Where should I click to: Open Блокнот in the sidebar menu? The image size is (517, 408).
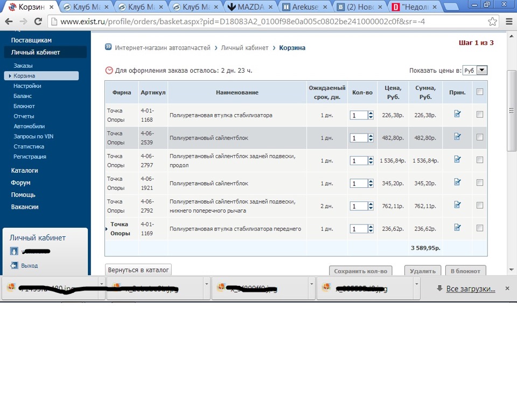coord(24,106)
